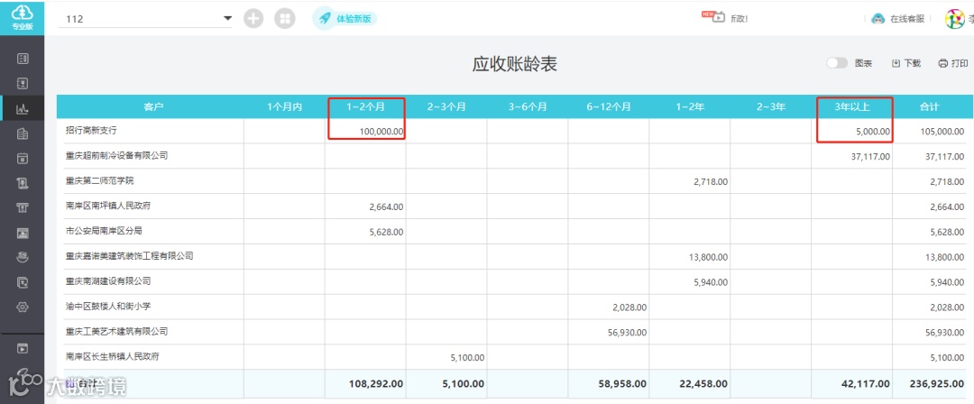
Task: Click the 2~3个月 column header
Action: point(446,107)
